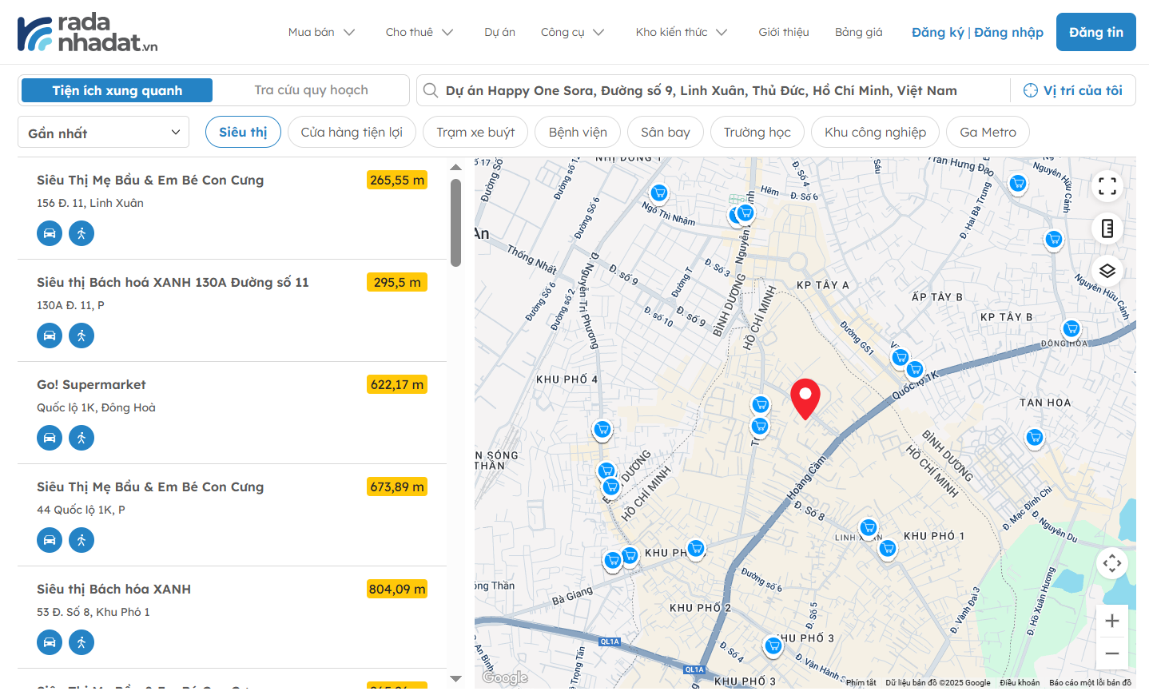
Task: Select the Cửa hàng tiện lợi filter
Action: click(x=352, y=132)
